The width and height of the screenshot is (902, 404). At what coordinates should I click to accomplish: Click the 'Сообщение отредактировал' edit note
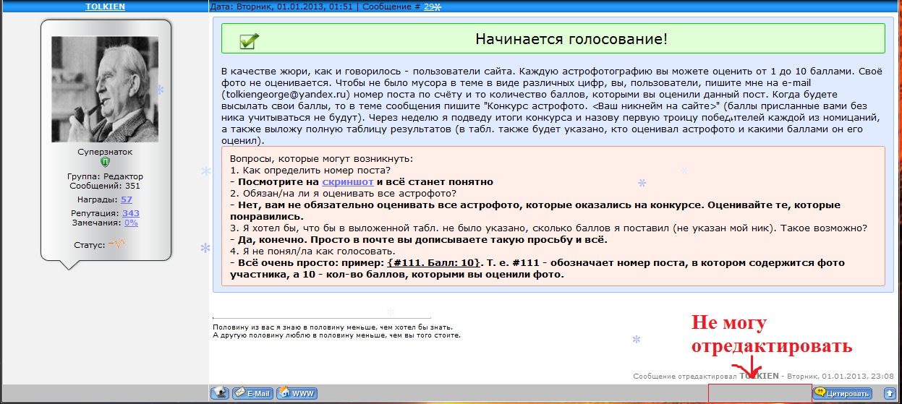pyautogui.click(x=685, y=377)
